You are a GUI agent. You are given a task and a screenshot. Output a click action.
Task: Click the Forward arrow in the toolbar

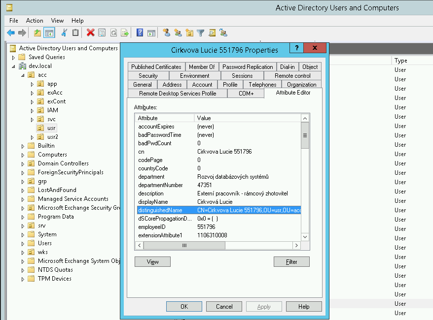pyautogui.click(x=22, y=33)
